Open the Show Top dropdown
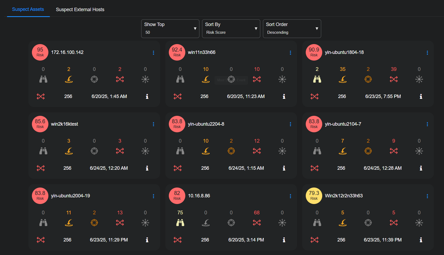444x255 pixels. click(170, 29)
